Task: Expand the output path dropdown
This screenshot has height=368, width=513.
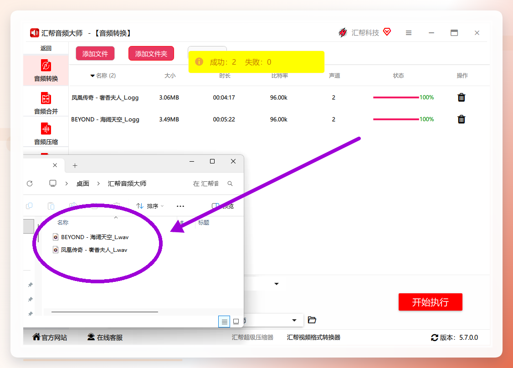Action: 294,320
